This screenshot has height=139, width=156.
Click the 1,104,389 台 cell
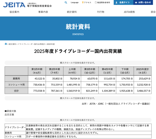(x=107, y=91)
